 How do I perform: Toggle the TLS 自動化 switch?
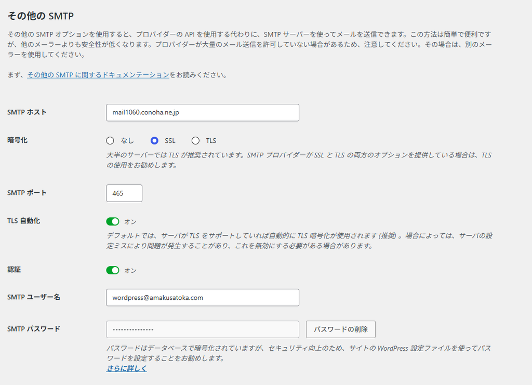pos(113,221)
